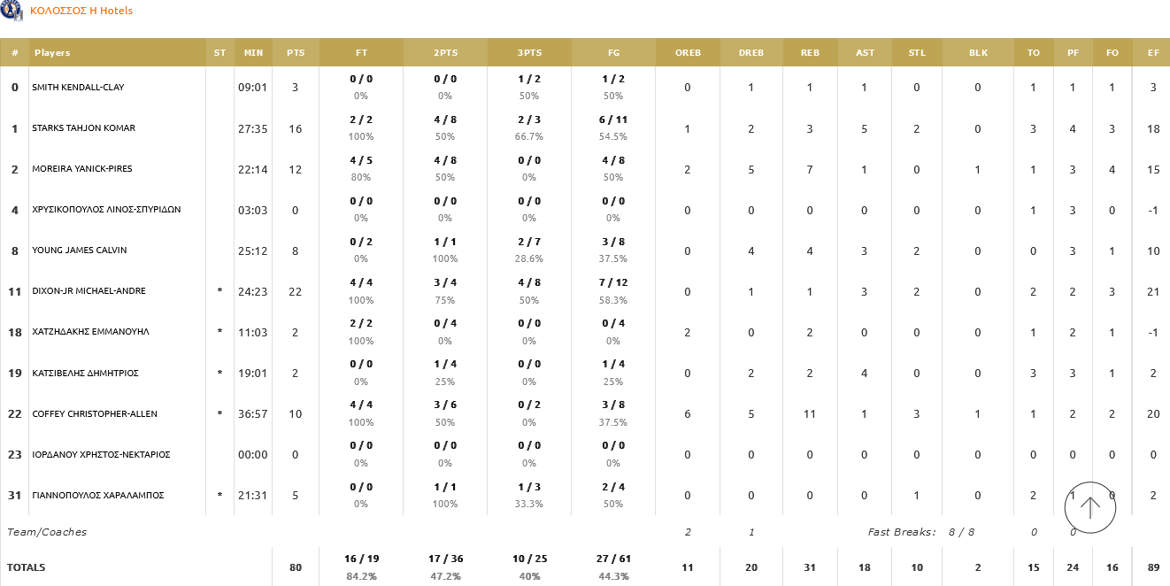Viewport: 1170px width, 586px height.
Task: Click player YOUNG JAMES CALVIN
Action: click(x=79, y=251)
